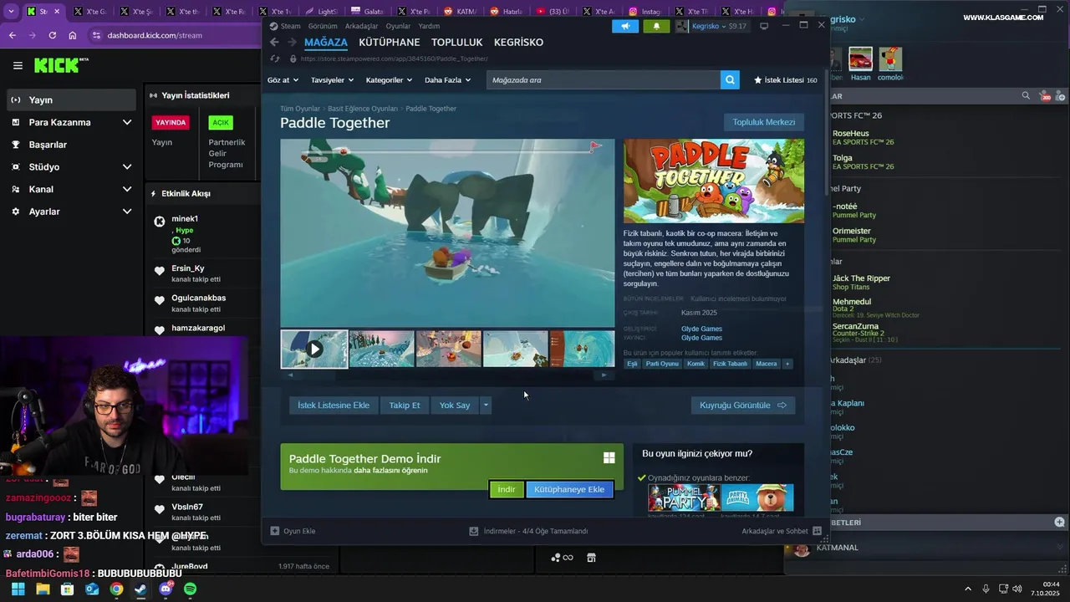Click İstek Listesine Ekle button
This screenshot has width=1070, height=602.
click(334, 406)
